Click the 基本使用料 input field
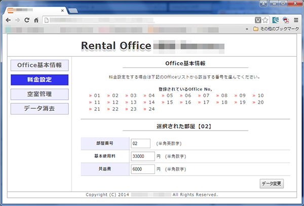The image size is (304, 206). click(143, 156)
